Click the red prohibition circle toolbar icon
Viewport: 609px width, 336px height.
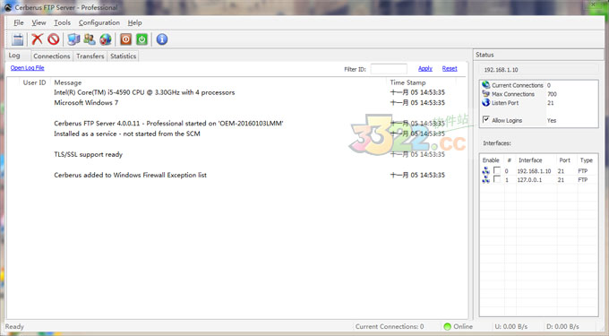[x=54, y=39]
